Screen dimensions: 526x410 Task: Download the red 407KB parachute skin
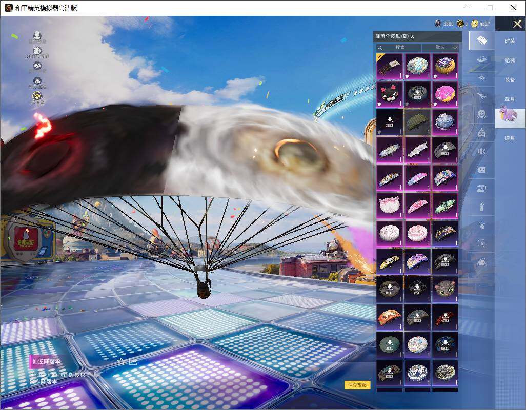[445, 317]
